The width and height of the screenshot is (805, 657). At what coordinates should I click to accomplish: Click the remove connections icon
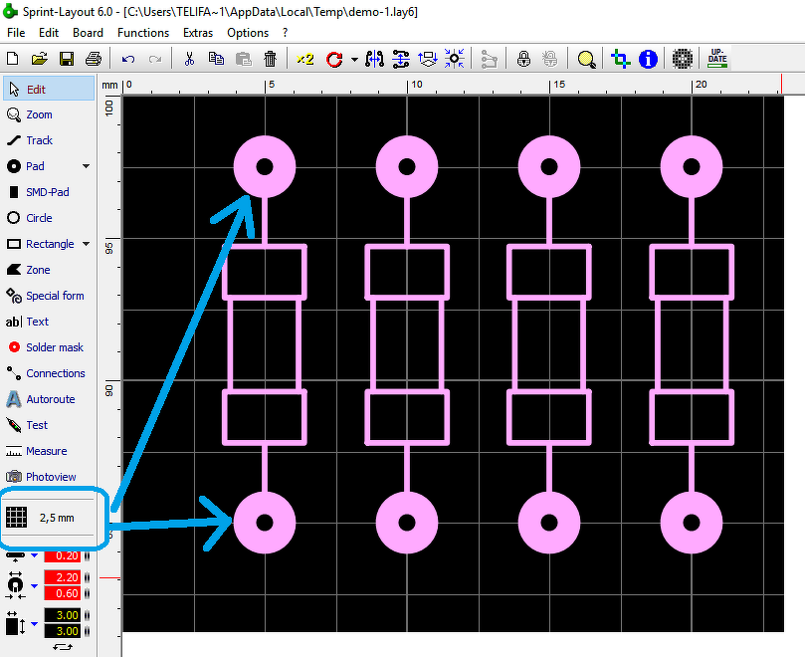(489, 59)
